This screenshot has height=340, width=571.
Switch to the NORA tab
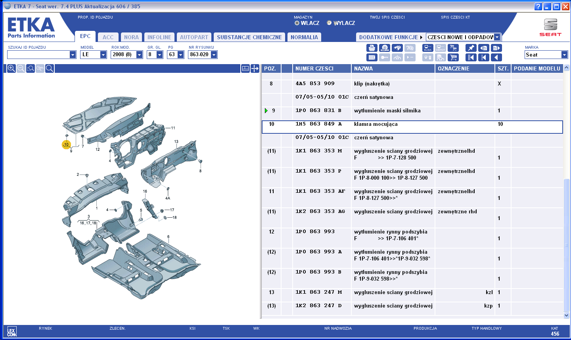(131, 37)
